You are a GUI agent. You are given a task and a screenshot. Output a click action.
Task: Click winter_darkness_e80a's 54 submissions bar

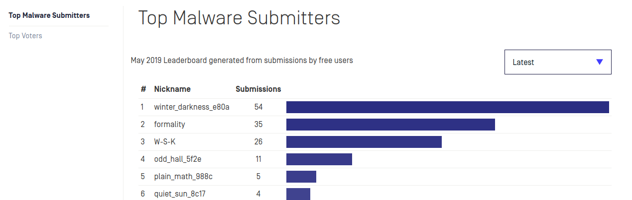pyautogui.click(x=447, y=107)
